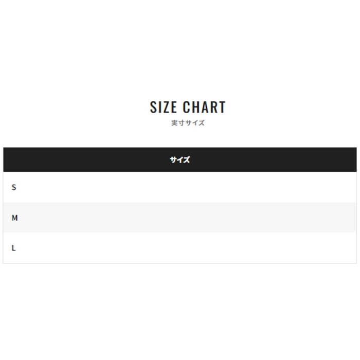
Task: Click the gray shaded M row
Action: point(180,218)
